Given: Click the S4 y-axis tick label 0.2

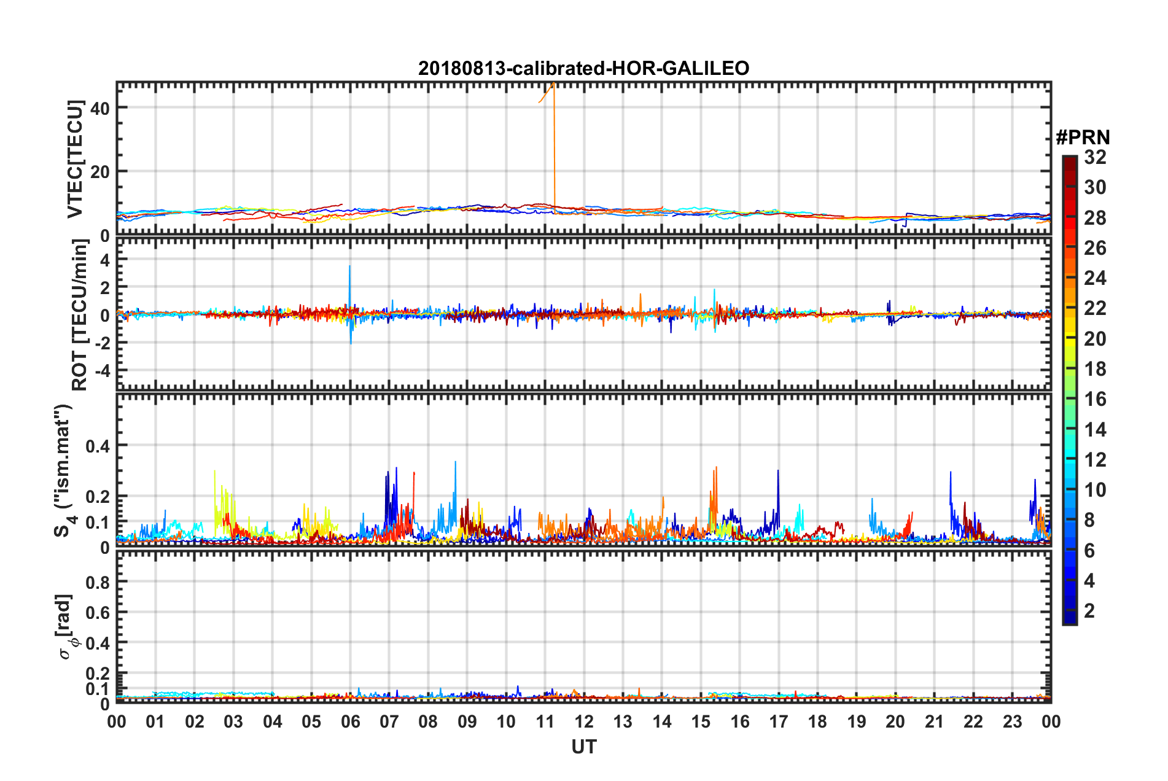Looking at the screenshot, I should [98, 497].
